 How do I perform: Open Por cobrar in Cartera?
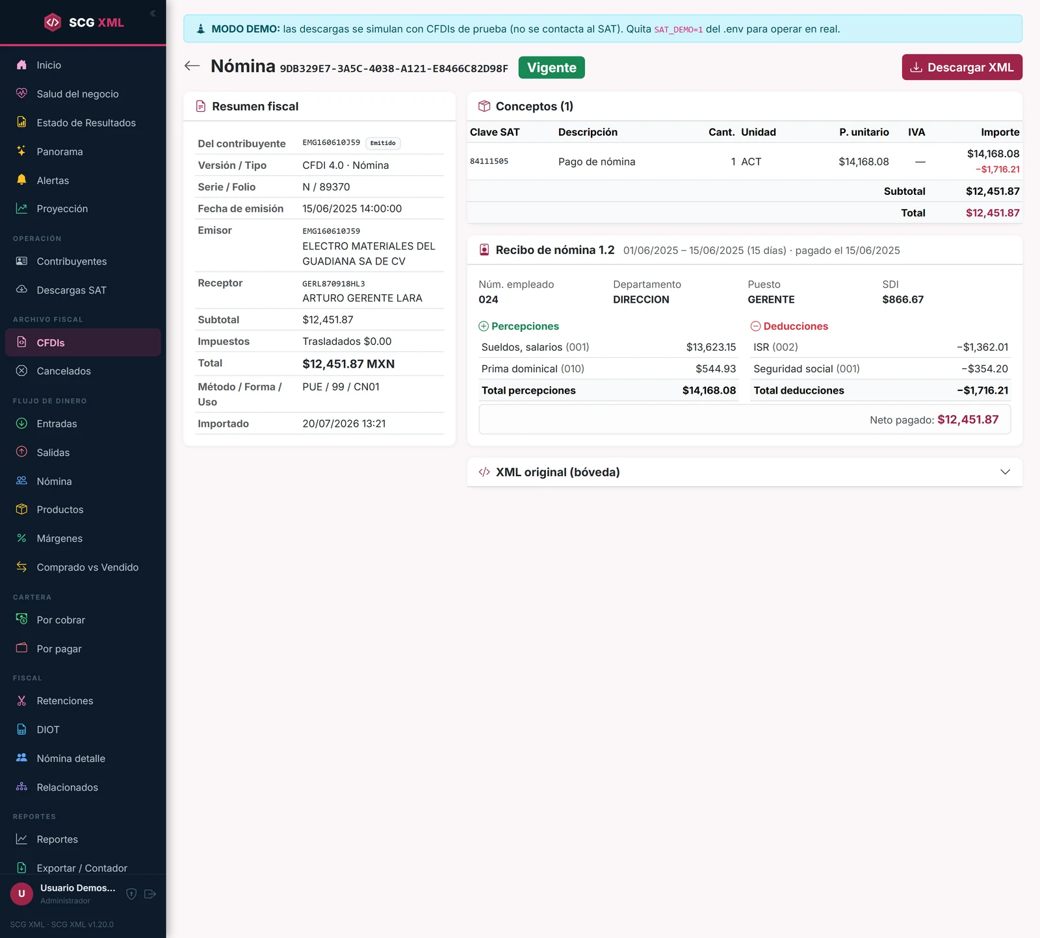pyautogui.click(x=83, y=620)
